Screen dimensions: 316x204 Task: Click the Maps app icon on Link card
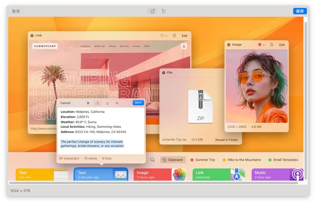pyautogui.click(x=237, y=174)
